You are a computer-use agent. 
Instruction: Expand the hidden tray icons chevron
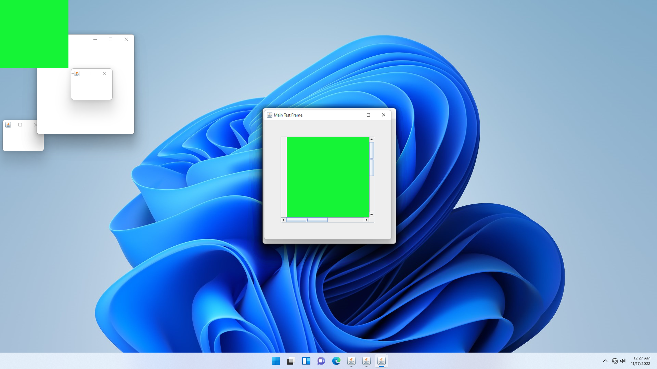(x=605, y=361)
